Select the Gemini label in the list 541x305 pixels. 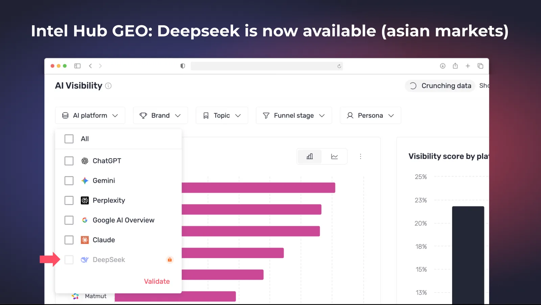point(104,181)
